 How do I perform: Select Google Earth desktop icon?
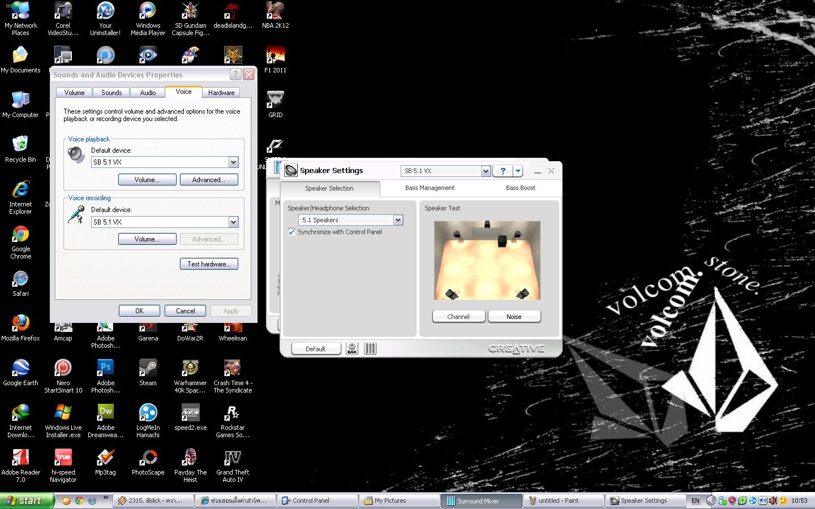point(21,372)
